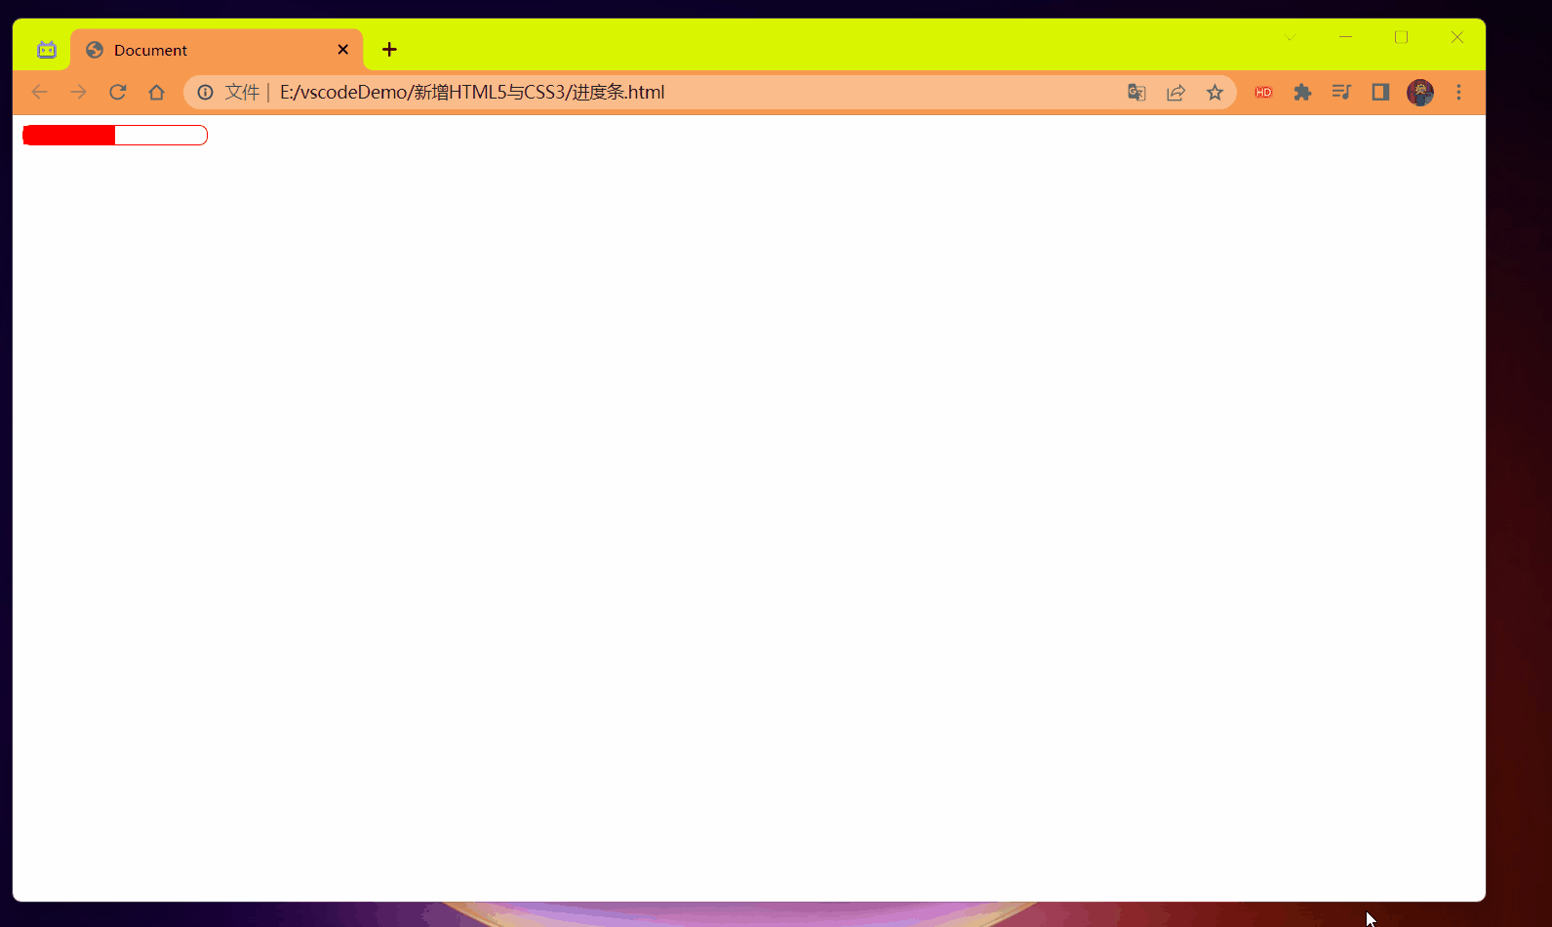Click the browser back arrow
1552x927 pixels.
(40, 92)
